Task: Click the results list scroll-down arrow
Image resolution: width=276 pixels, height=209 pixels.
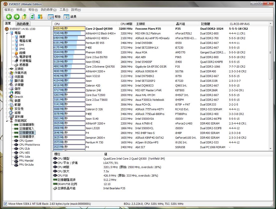Action: point(271,148)
